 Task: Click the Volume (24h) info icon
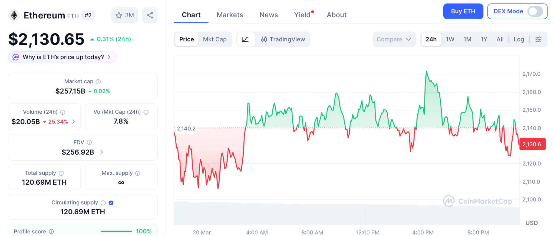(x=63, y=112)
